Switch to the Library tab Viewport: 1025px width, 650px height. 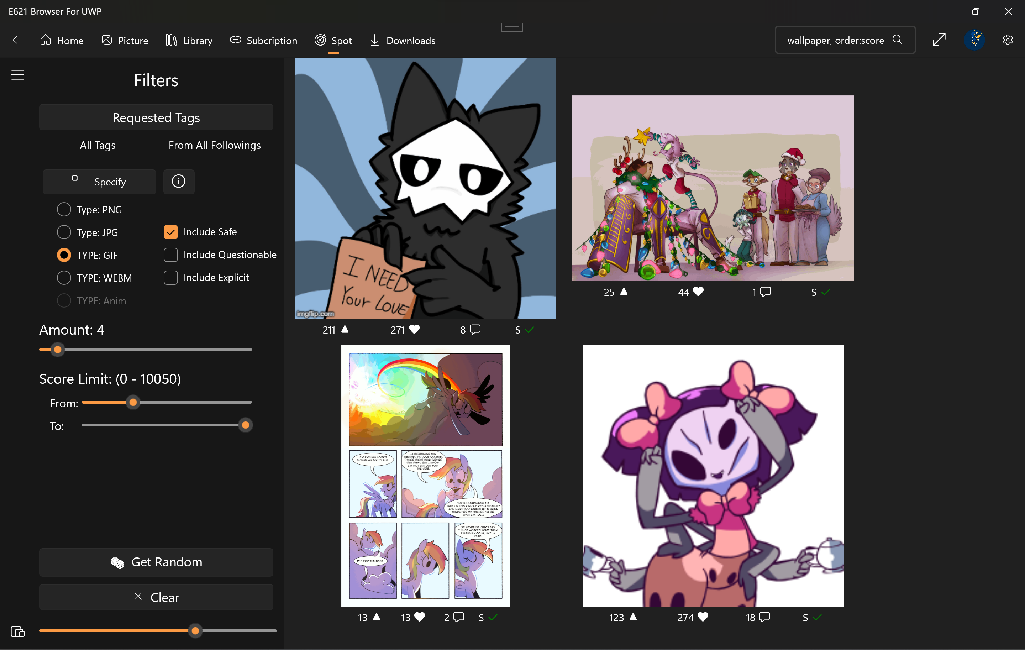[x=189, y=41]
